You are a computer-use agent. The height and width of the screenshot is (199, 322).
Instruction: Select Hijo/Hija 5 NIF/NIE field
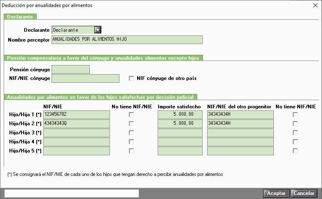tap(77, 151)
